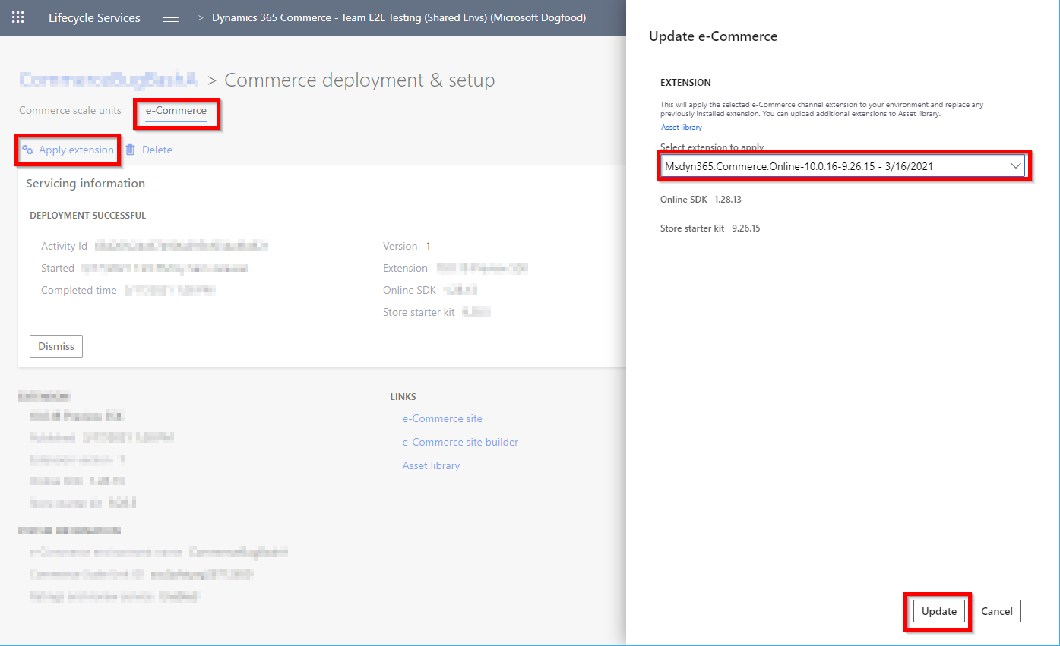Open Asset library link in update panel

tap(682, 128)
